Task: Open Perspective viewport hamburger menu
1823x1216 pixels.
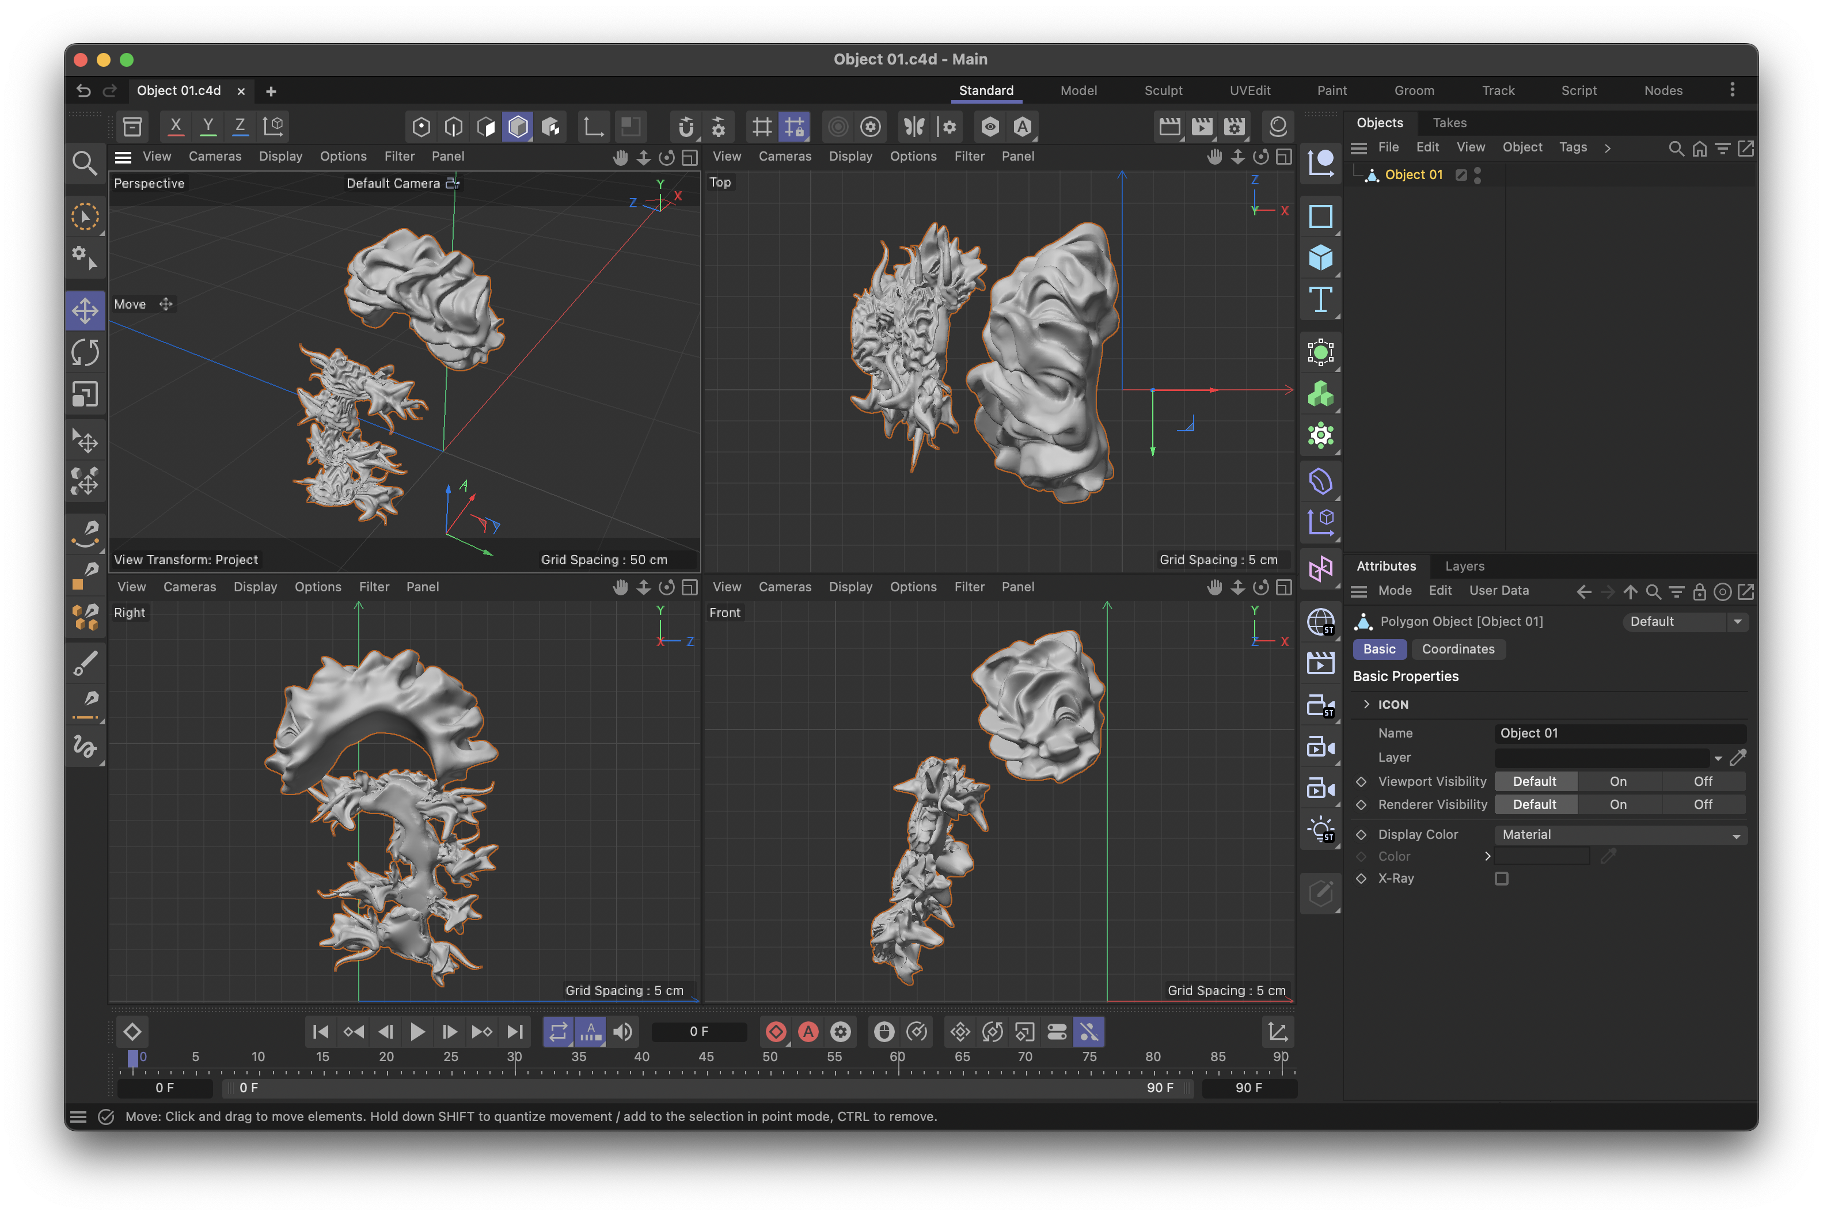Action: tap(123, 157)
